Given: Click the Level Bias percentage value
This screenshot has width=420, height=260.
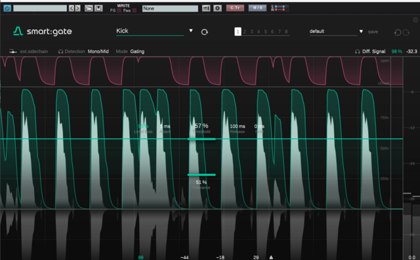Looking at the screenshot, I should point(143,126).
